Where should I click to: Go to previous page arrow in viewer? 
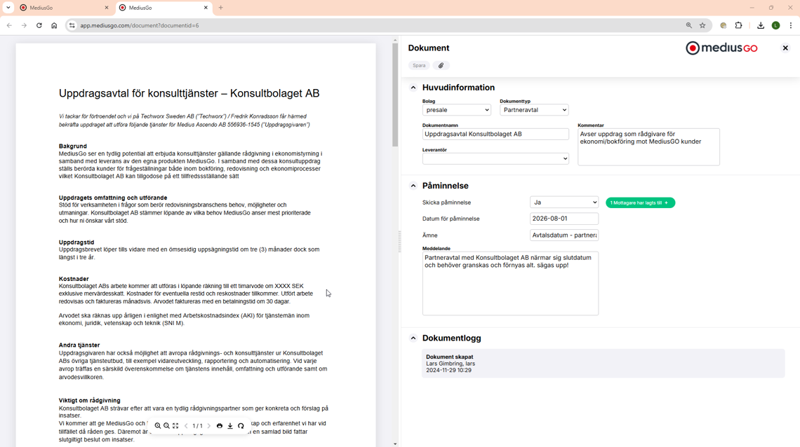pos(186,425)
